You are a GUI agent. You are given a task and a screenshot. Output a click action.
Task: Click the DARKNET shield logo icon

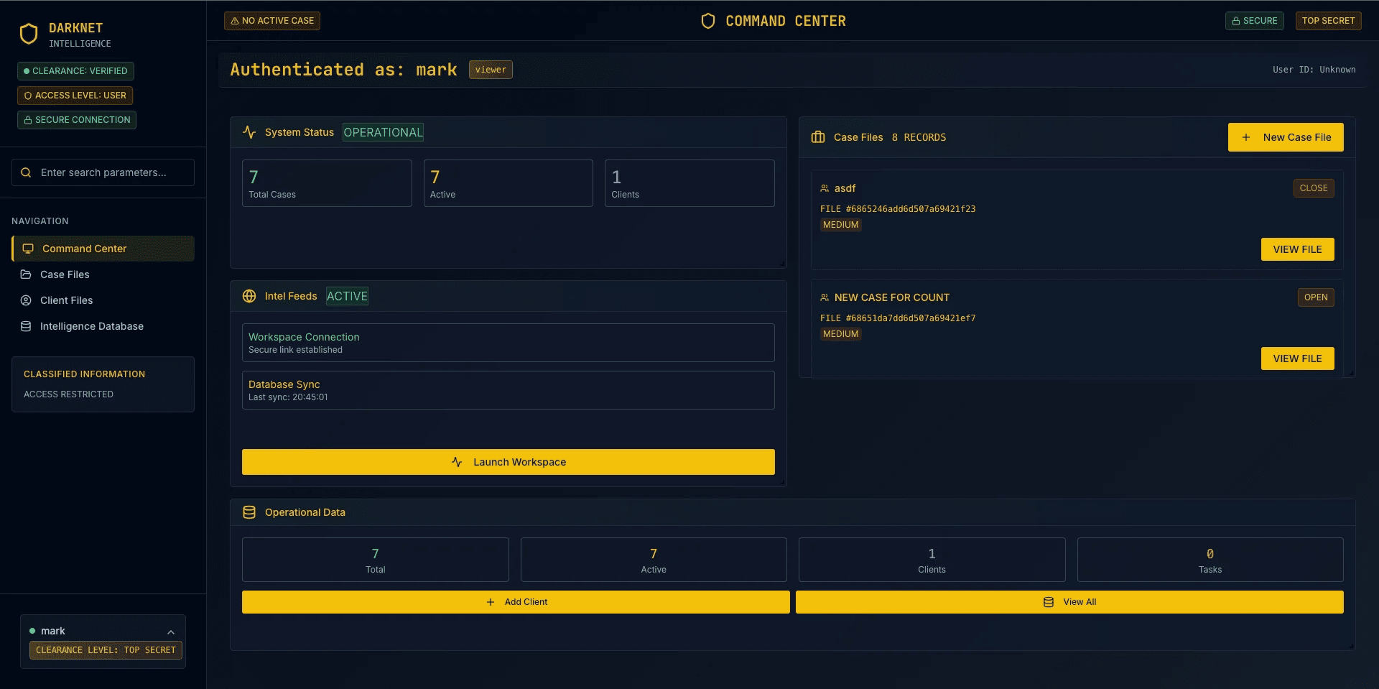tap(29, 34)
